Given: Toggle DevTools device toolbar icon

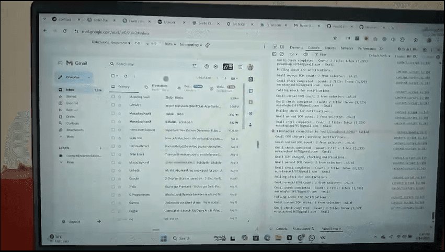Looking at the screenshot, I should (282, 47).
